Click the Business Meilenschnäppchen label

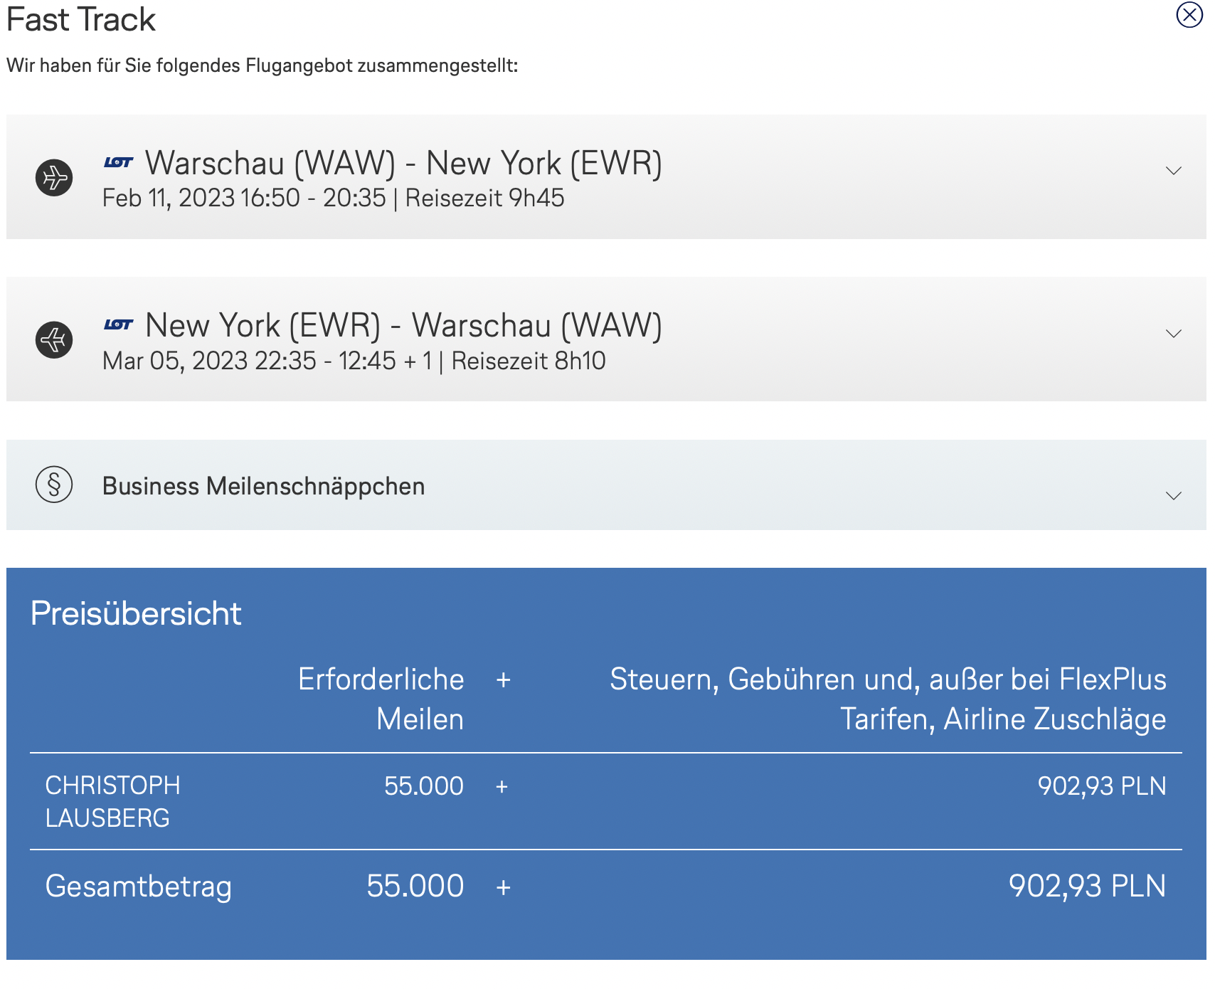click(x=263, y=487)
